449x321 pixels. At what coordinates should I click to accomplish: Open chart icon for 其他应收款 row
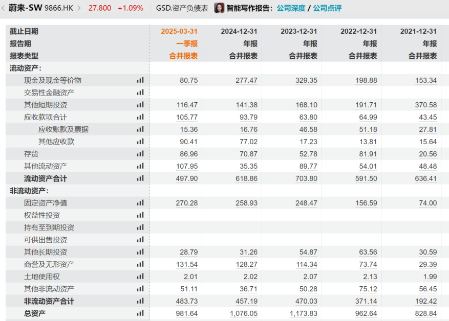click(x=140, y=142)
